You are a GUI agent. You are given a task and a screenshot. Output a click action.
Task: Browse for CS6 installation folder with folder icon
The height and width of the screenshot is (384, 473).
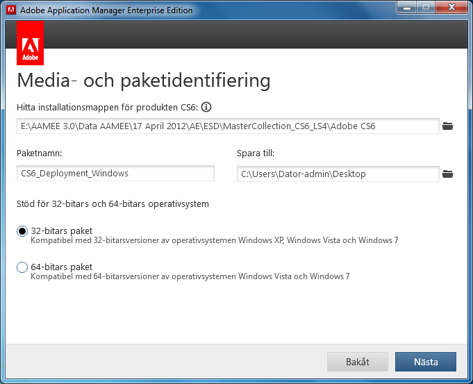click(x=448, y=126)
